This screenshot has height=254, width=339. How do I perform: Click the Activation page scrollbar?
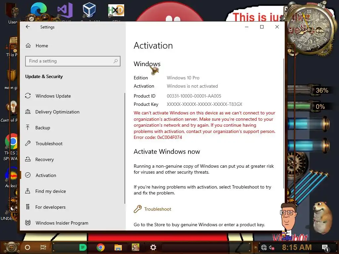point(283,123)
